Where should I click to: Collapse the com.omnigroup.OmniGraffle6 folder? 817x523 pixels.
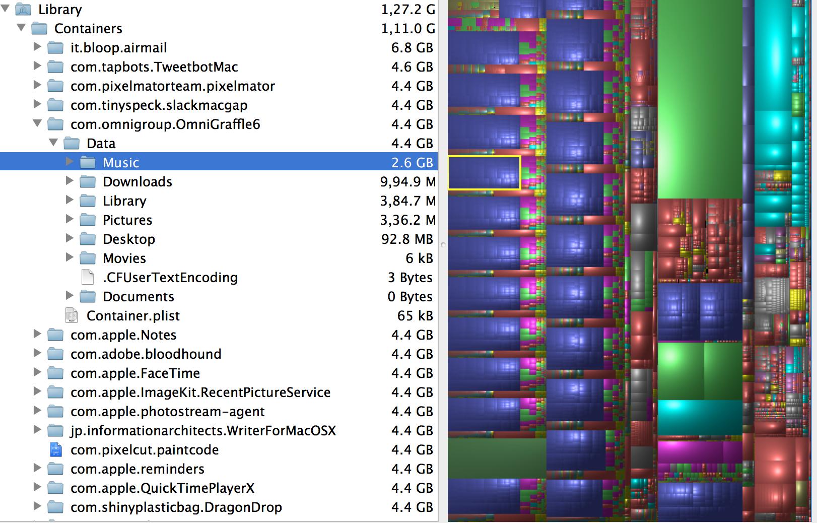[37, 124]
